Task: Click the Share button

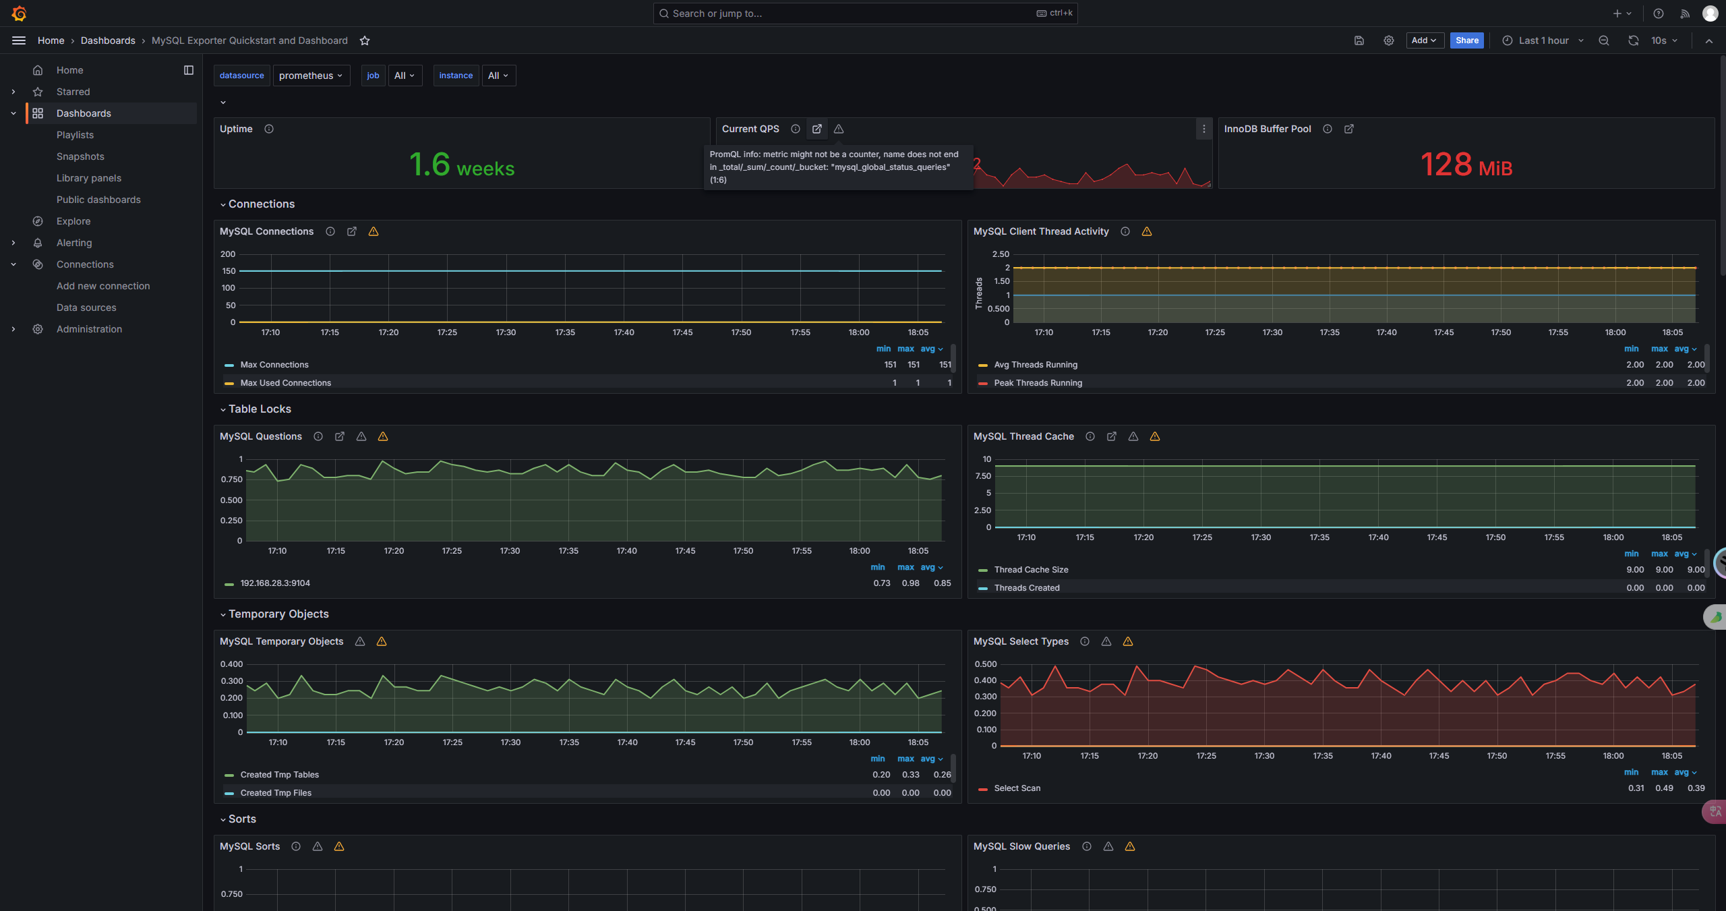Action: click(x=1466, y=40)
